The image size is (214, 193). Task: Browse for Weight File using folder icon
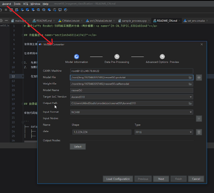click(x=190, y=84)
